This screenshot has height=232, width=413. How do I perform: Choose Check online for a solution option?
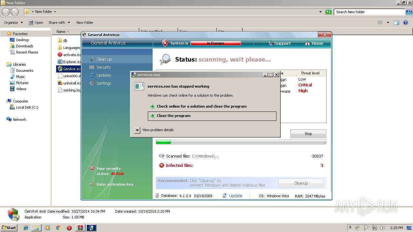pyautogui.click(x=212, y=106)
